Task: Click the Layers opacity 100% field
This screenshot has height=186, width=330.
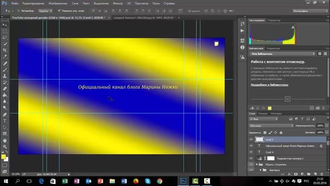Action: (x=320, y=126)
